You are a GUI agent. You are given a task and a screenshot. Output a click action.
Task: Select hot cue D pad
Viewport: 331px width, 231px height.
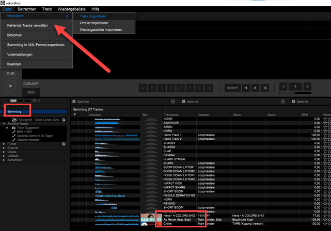coord(171,88)
